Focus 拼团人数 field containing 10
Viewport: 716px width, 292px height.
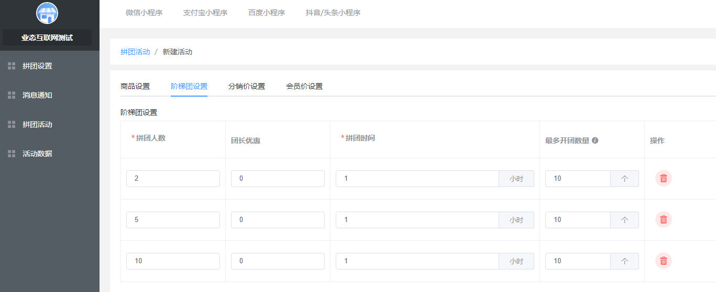[x=173, y=261]
